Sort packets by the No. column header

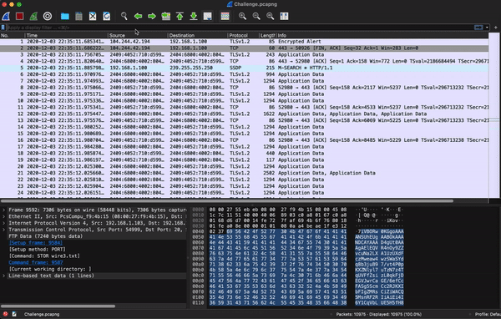pos(13,35)
